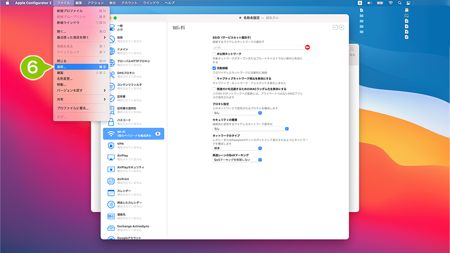Open Spotlight search in menu bar
The image size is (450, 253).
pos(399,3)
